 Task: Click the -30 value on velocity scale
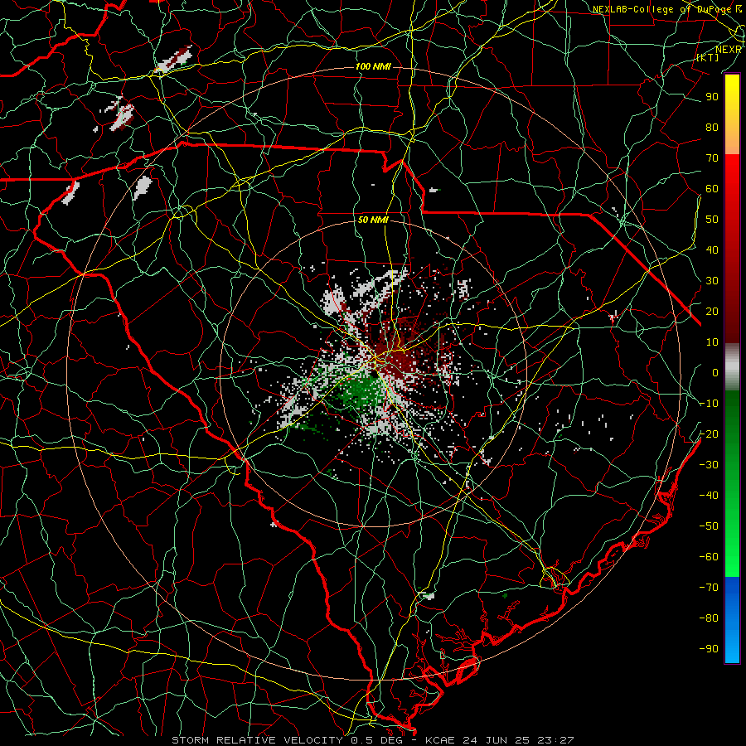click(709, 465)
